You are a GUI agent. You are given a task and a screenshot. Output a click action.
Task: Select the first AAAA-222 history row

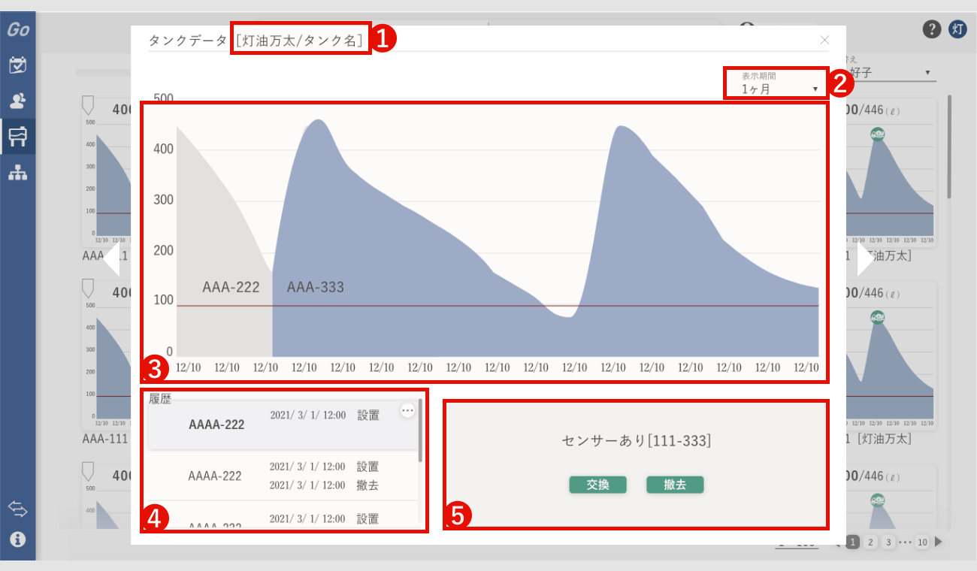pos(283,424)
